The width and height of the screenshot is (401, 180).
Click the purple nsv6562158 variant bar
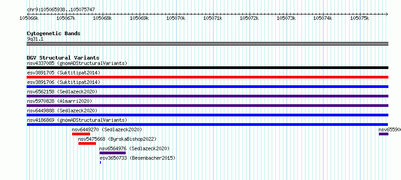pos(207,96)
